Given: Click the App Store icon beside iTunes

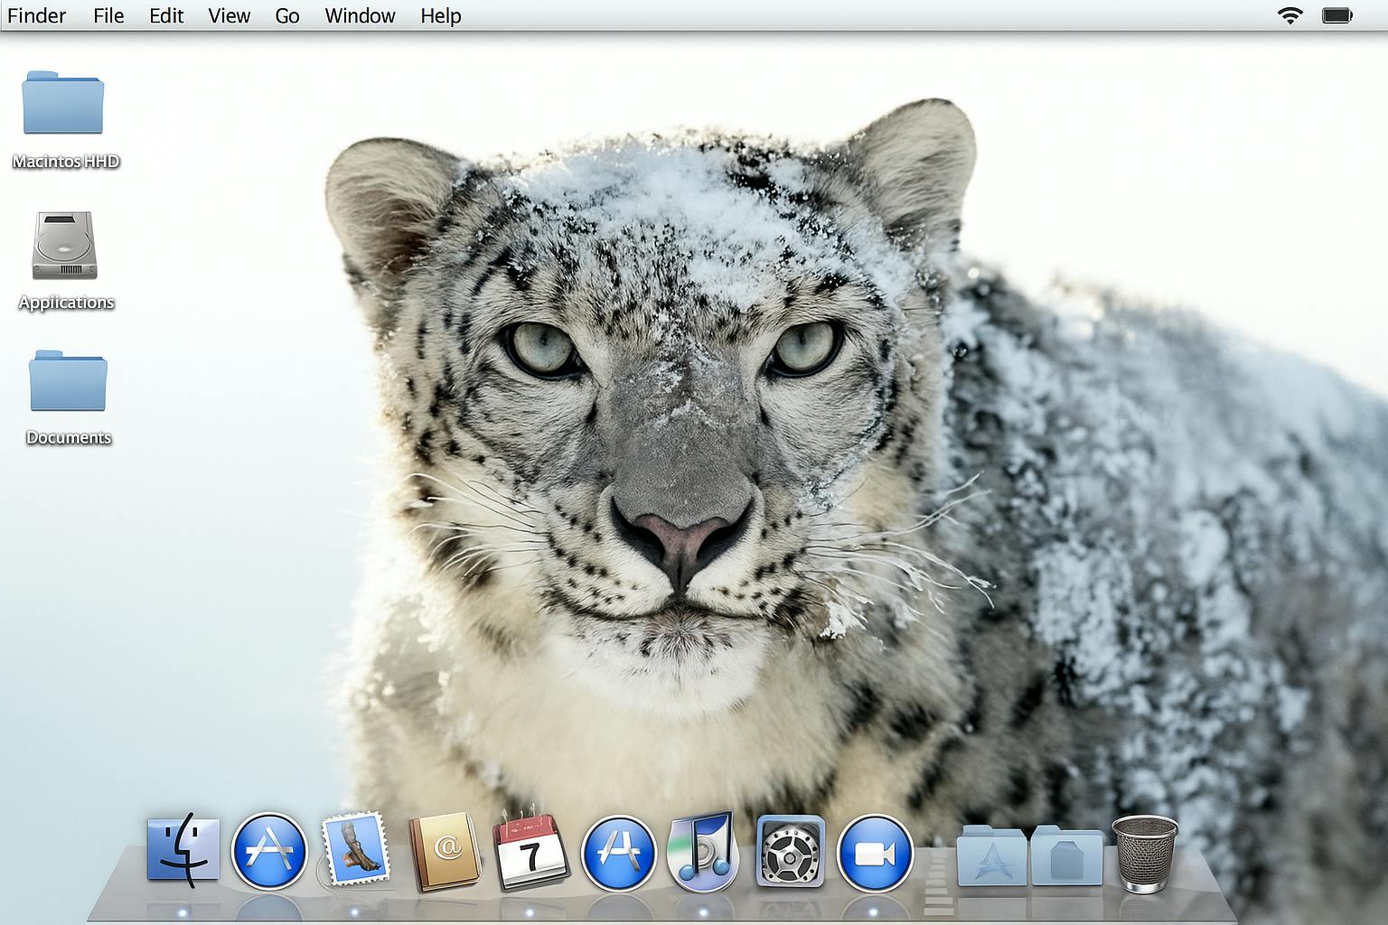Looking at the screenshot, I should point(619,853).
